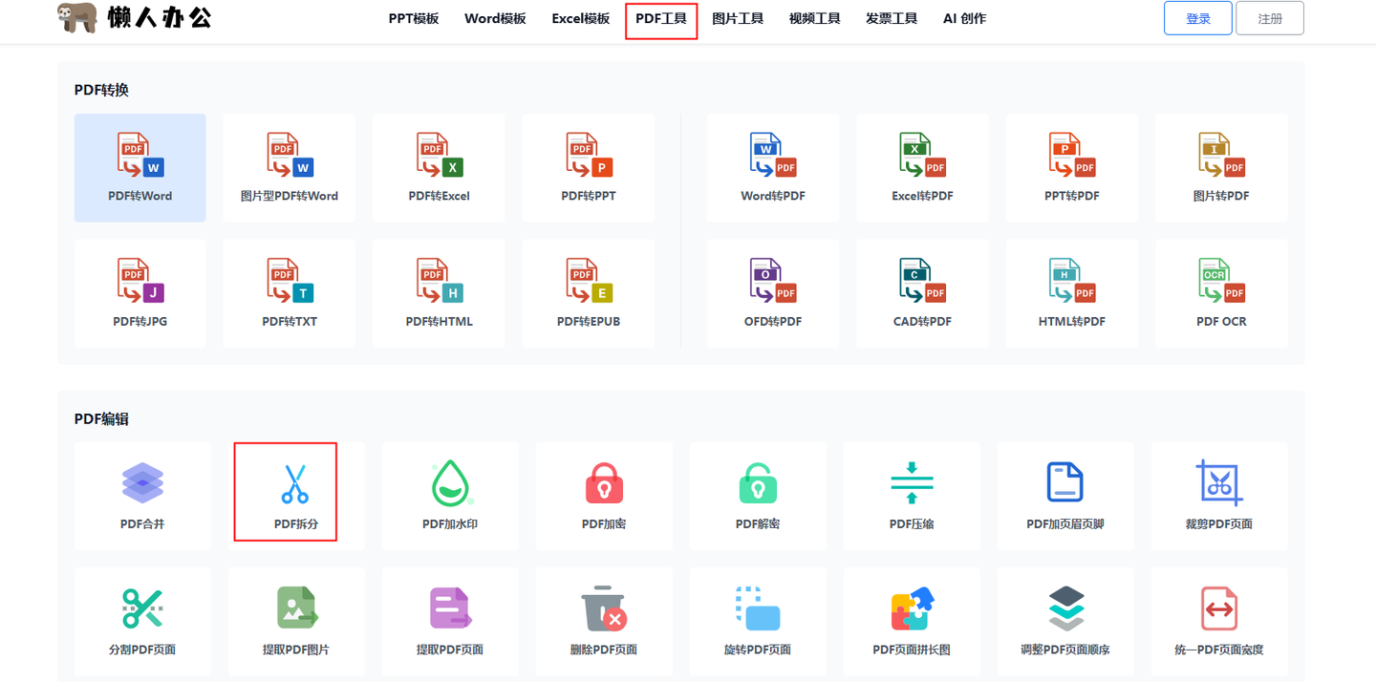Choose the PDF转PPT converter

coord(589,168)
